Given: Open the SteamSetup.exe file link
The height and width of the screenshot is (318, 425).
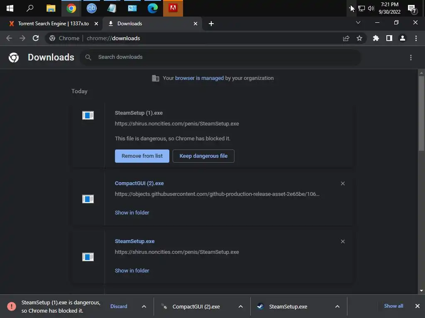Looking at the screenshot, I should [134, 241].
